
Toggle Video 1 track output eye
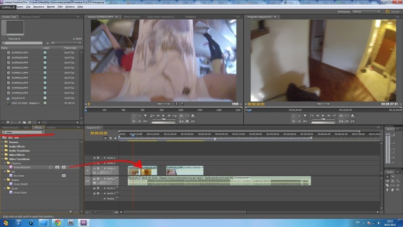[94, 168]
